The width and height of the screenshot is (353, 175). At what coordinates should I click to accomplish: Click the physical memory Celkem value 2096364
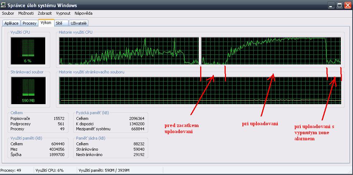coord(137,118)
